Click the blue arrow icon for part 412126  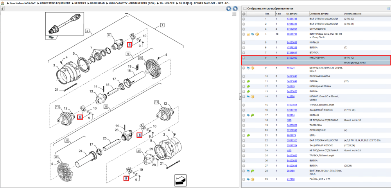248,179
